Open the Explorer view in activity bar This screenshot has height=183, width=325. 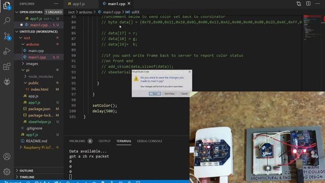tap(7, 6)
